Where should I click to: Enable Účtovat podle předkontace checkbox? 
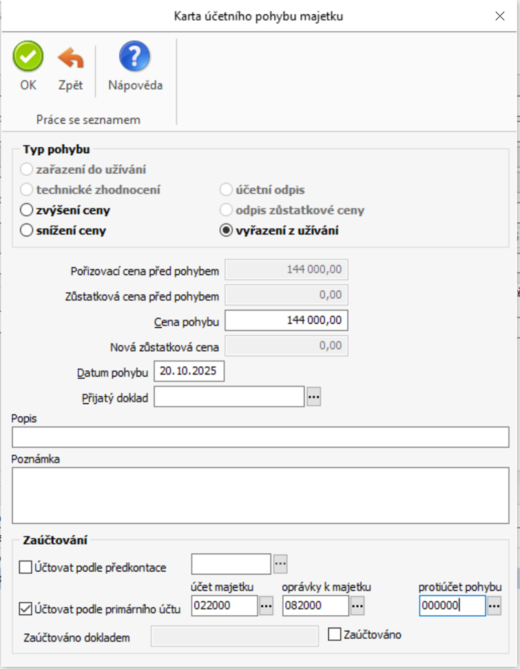click(x=25, y=568)
